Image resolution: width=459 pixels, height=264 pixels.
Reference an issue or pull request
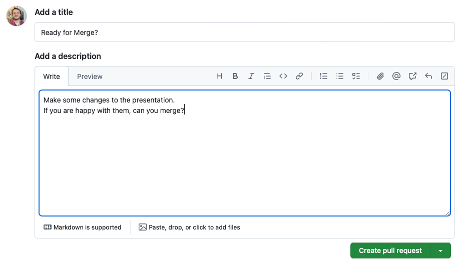412,76
